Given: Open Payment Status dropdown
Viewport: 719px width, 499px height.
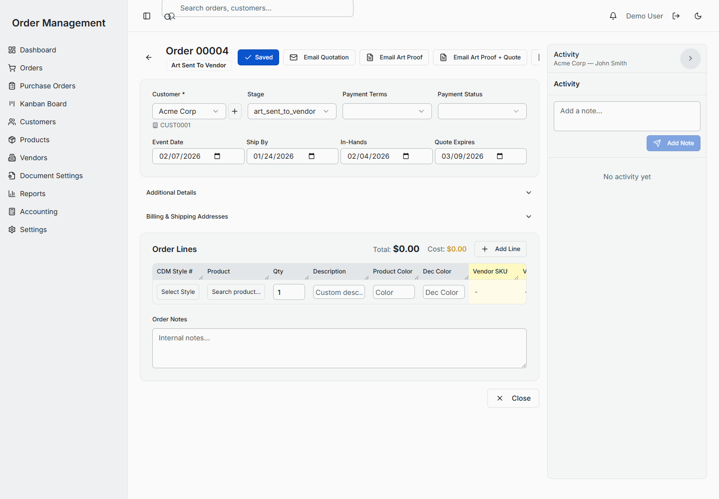Looking at the screenshot, I should tap(482, 111).
